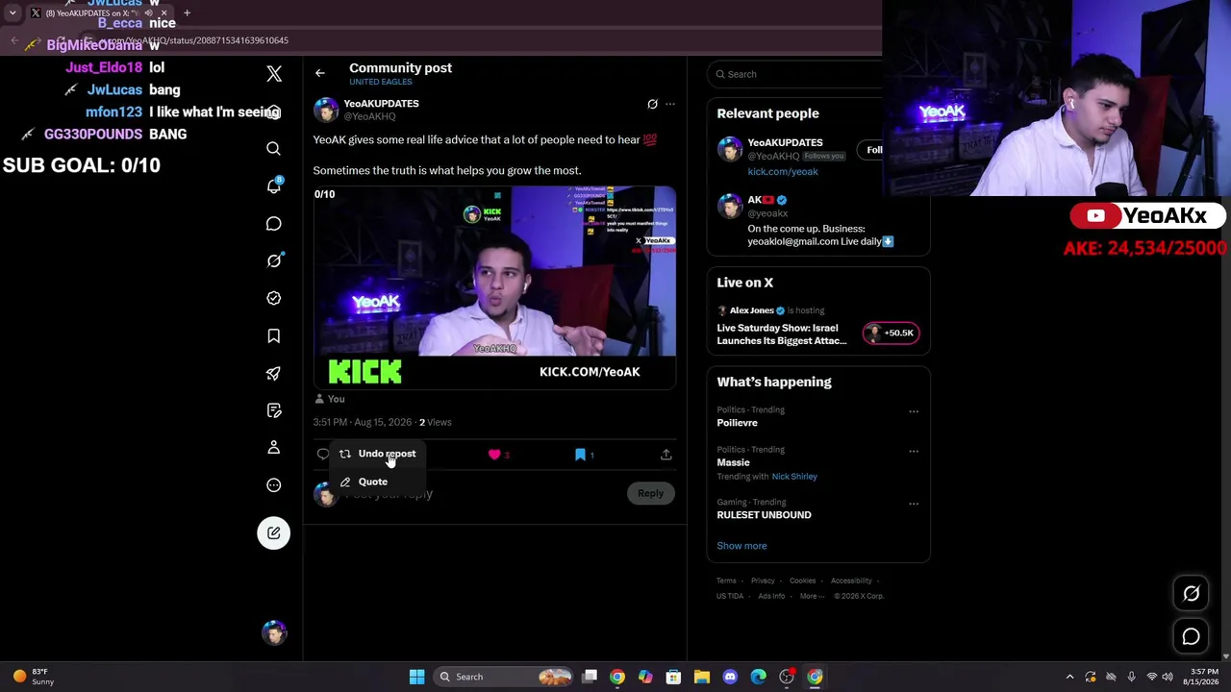
Task: Open options for RULESET UNBOUND trend
Action: [x=914, y=504]
